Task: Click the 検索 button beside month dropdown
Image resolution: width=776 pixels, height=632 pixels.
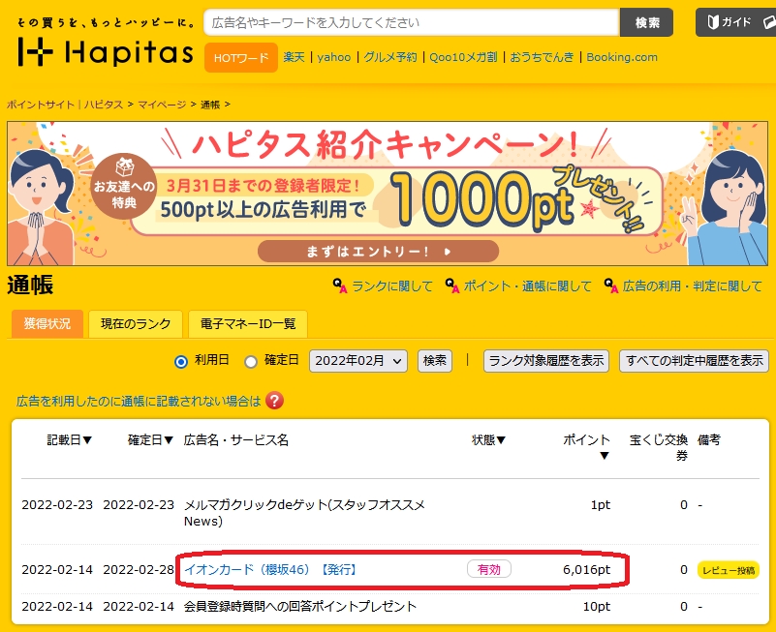Action: [x=435, y=361]
